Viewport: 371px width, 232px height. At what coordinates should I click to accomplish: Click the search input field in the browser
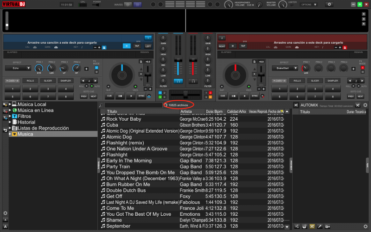[133, 105]
